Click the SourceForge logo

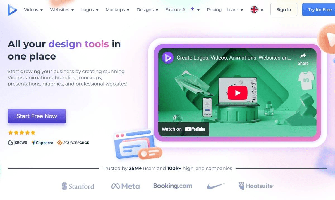coord(73,143)
